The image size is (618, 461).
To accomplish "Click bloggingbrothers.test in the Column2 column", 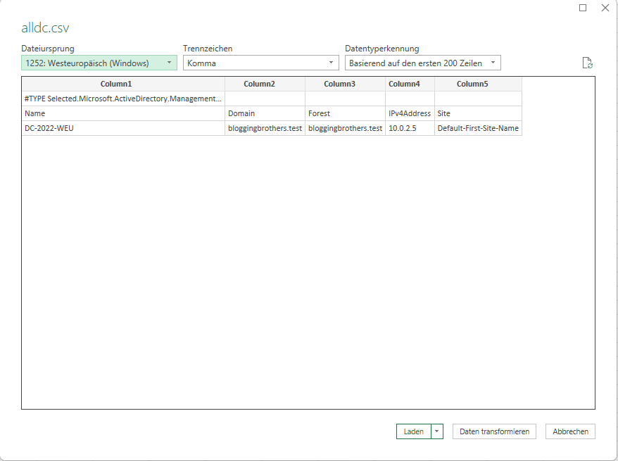I will (265, 128).
